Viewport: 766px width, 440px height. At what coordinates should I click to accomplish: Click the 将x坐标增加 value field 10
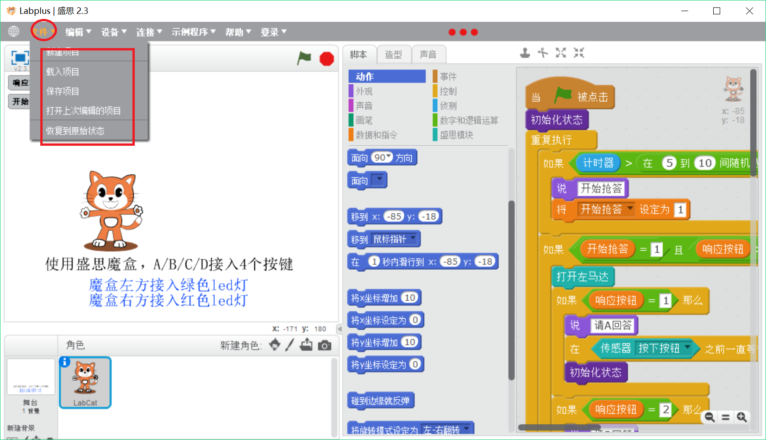pos(410,297)
